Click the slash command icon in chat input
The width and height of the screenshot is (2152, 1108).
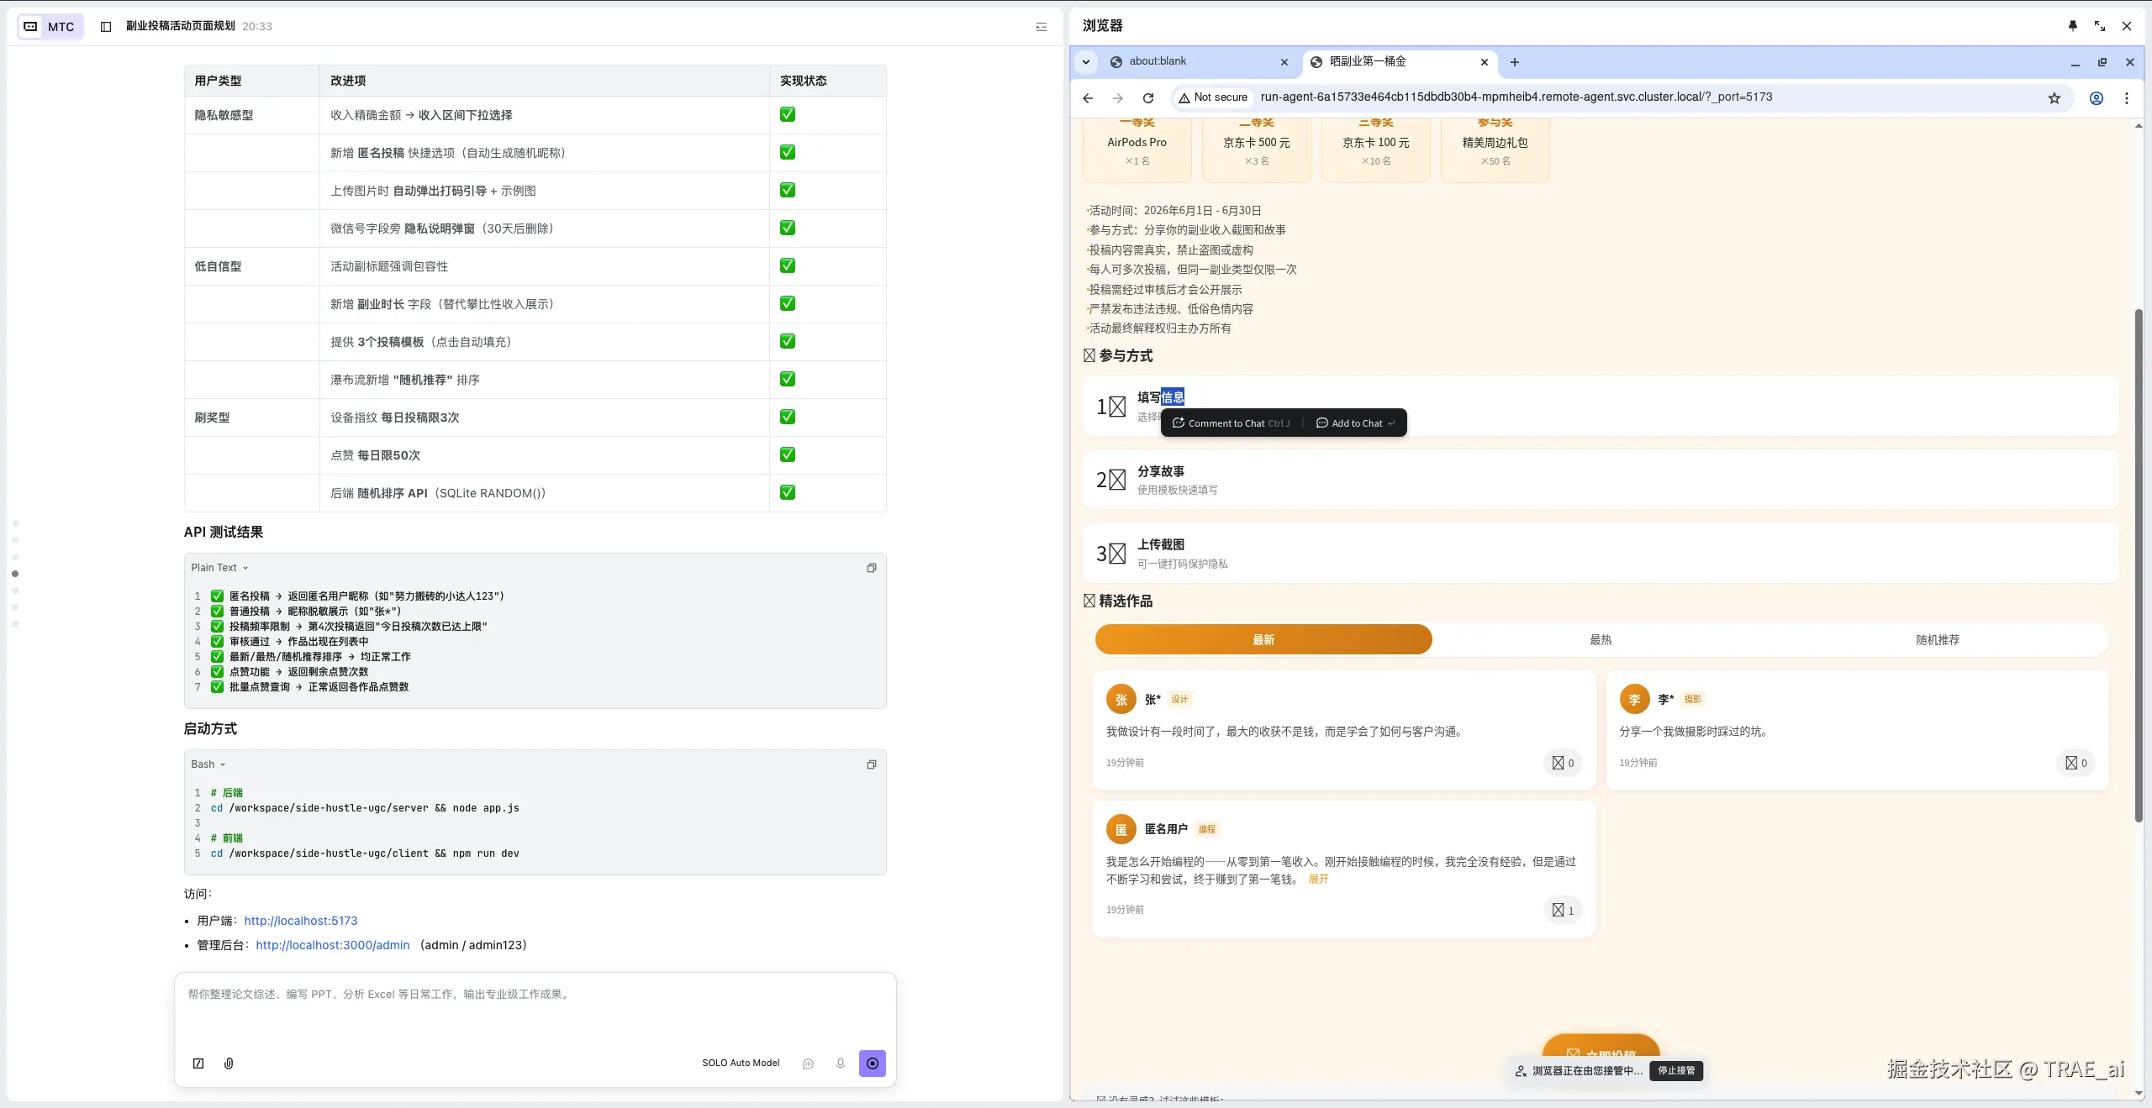click(198, 1063)
